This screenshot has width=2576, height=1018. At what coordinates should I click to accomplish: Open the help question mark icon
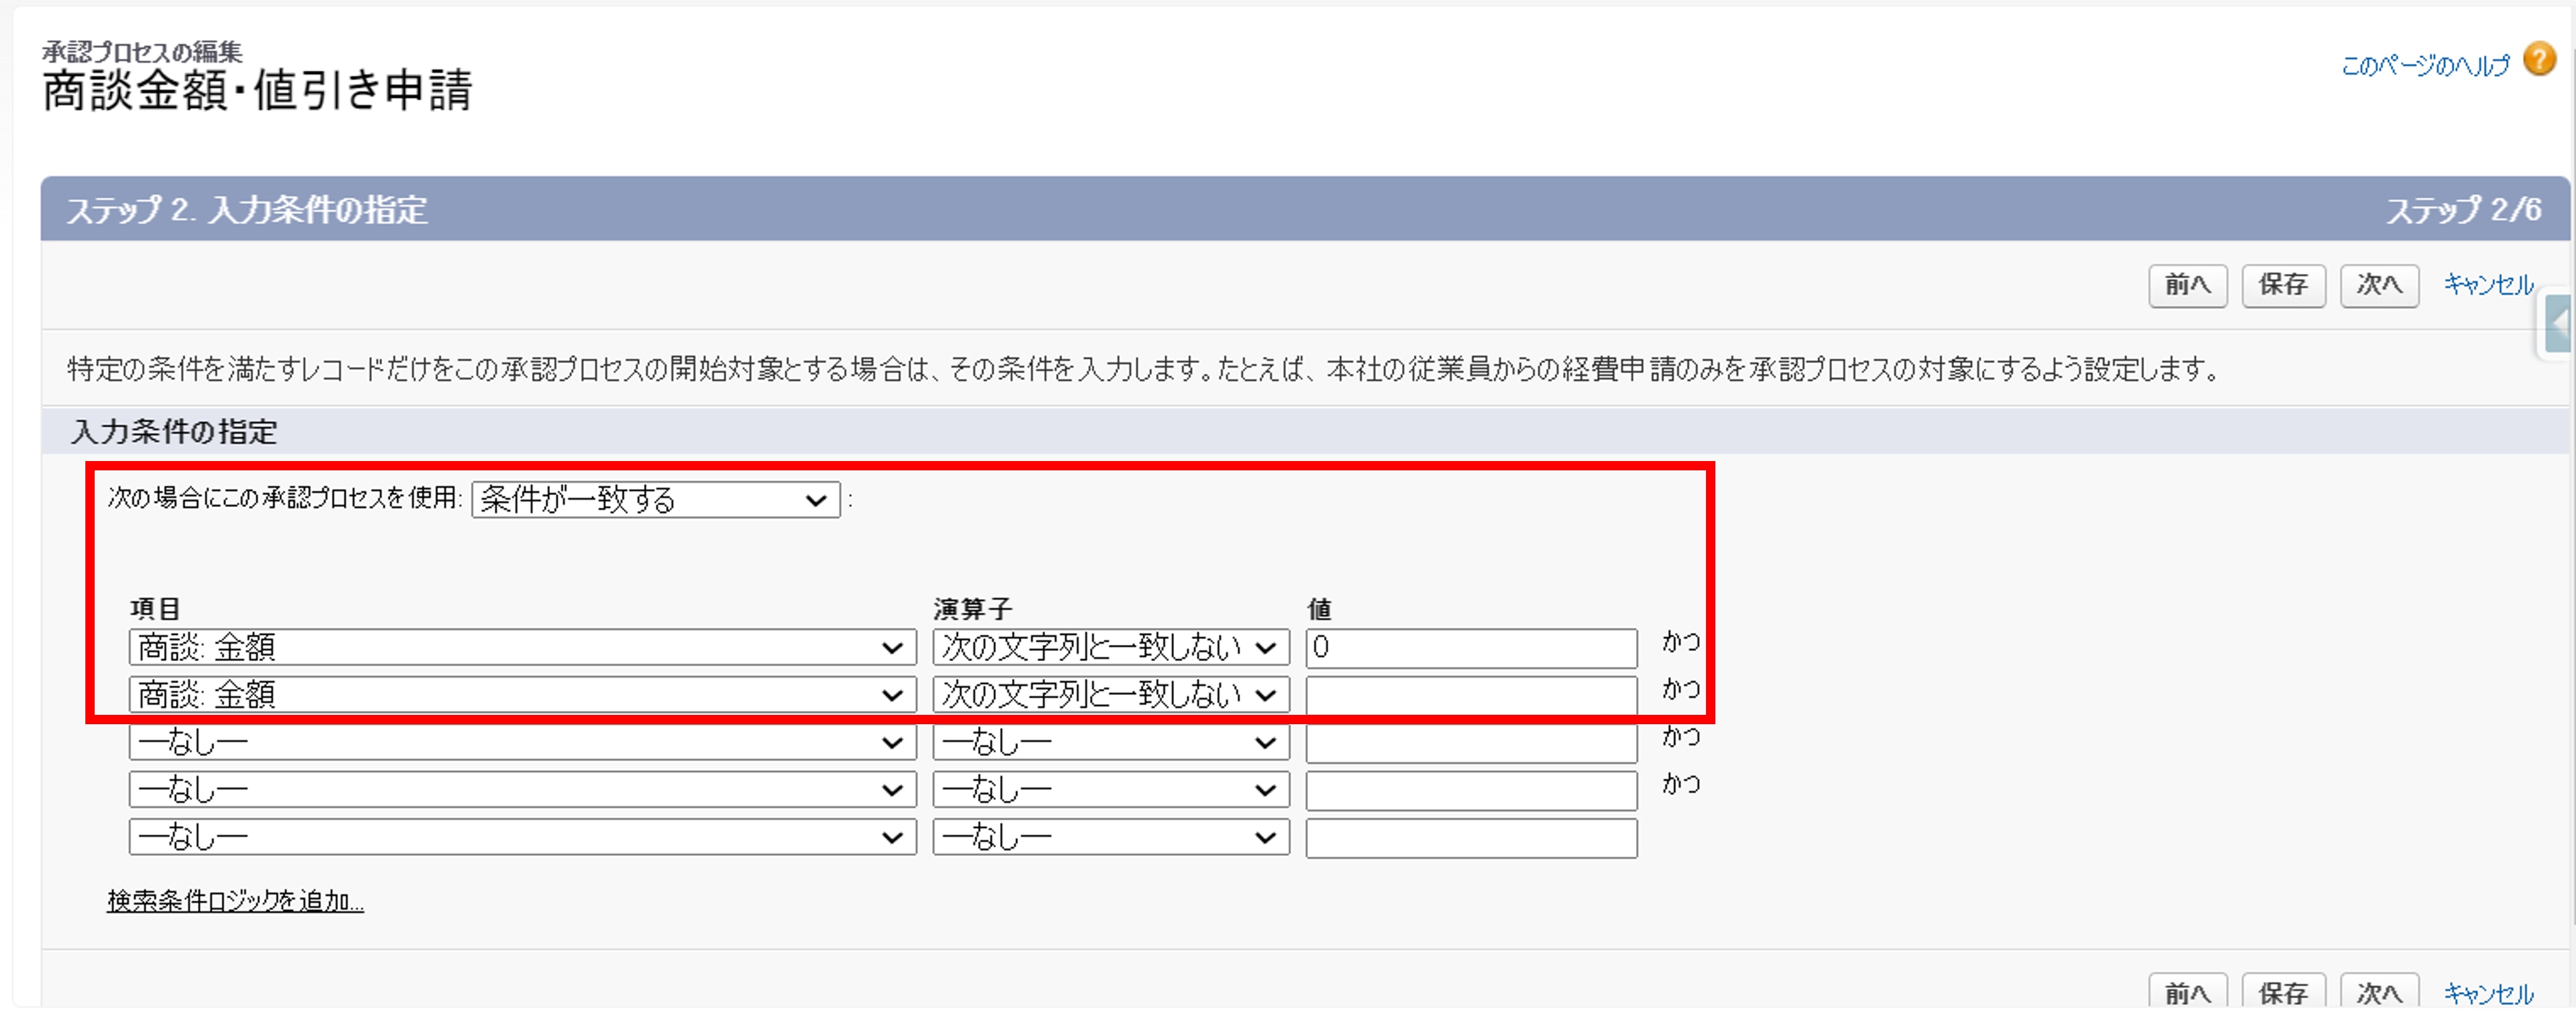(x=2539, y=59)
